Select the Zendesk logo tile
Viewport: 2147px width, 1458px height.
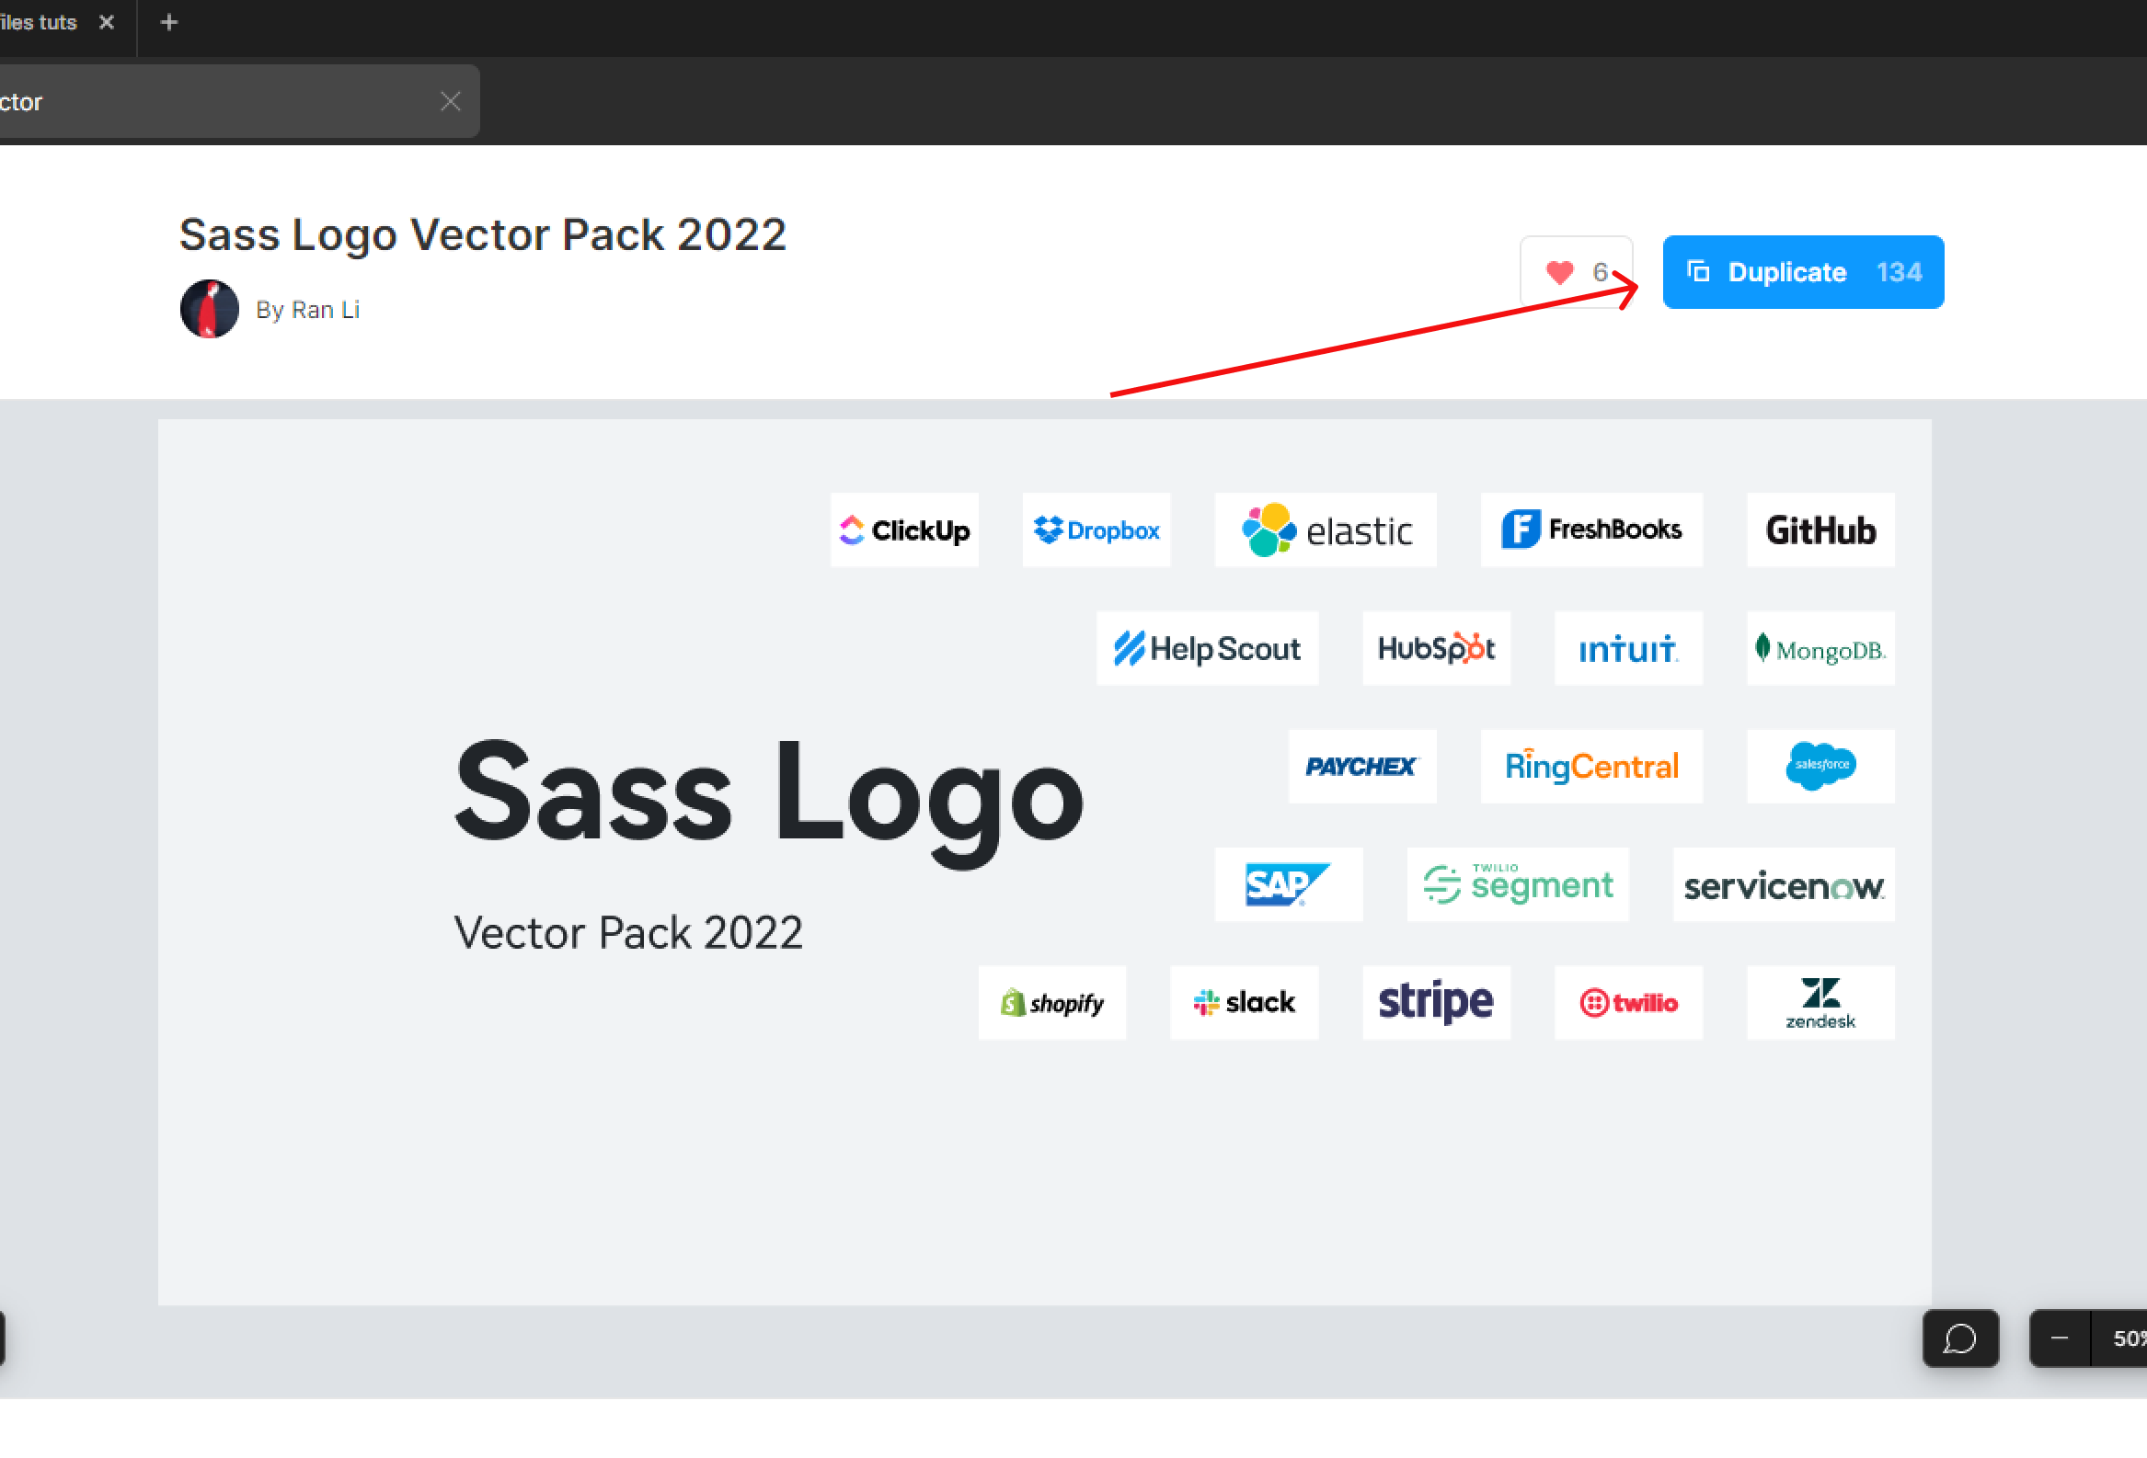(1820, 1003)
